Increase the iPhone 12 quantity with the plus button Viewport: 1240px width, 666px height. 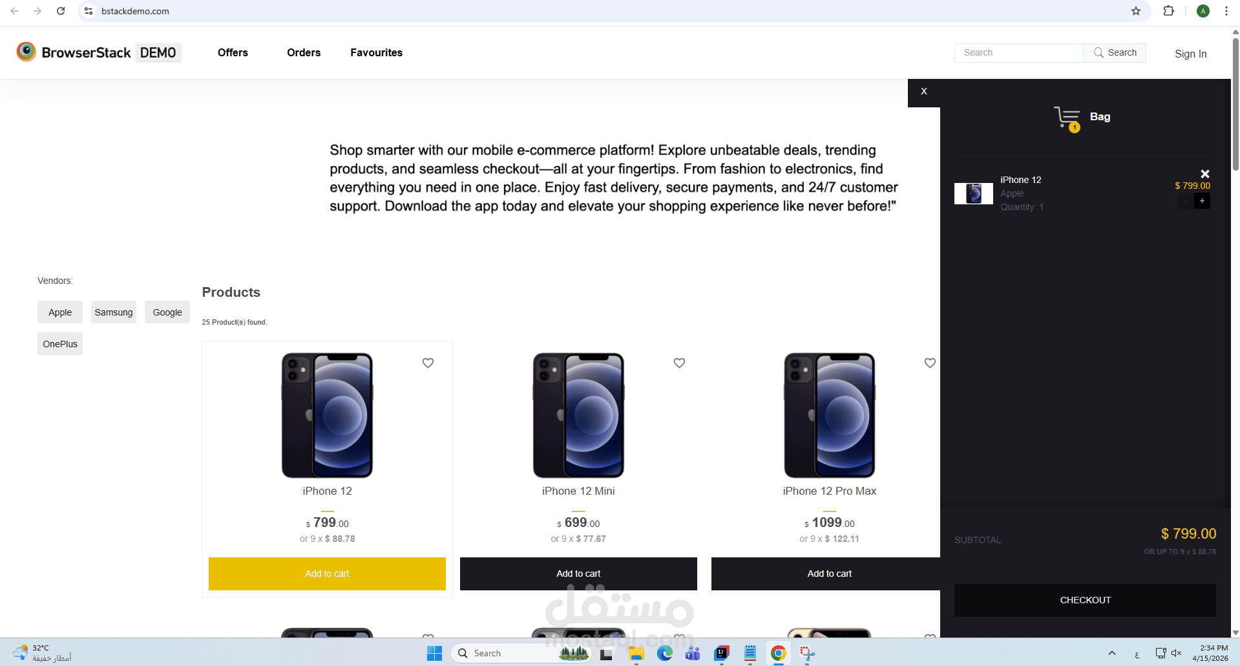(x=1202, y=201)
